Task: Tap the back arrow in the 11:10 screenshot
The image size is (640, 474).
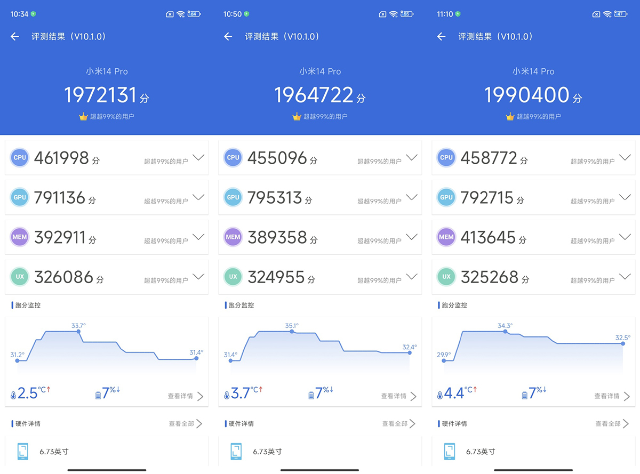Action: click(x=441, y=36)
